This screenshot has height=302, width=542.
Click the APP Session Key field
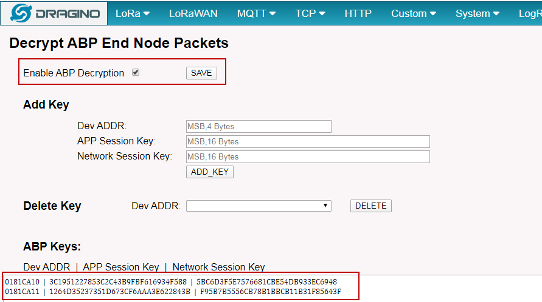(x=308, y=142)
